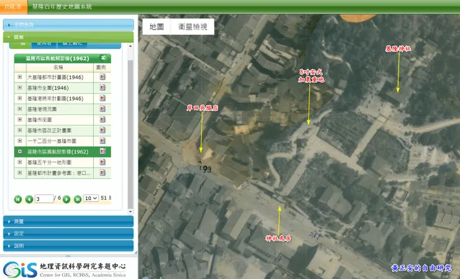
Task: Expand the 基隆市街圖 row
Action: [20, 119]
